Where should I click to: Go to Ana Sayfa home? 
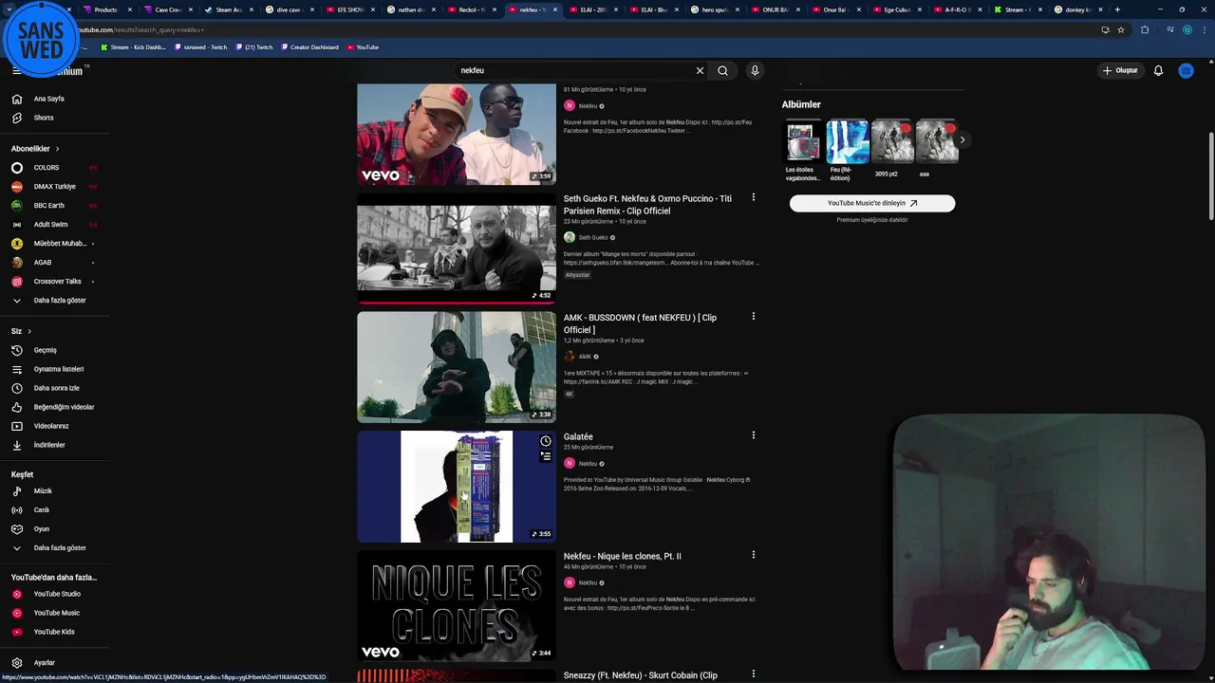click(x=54, y=99)
